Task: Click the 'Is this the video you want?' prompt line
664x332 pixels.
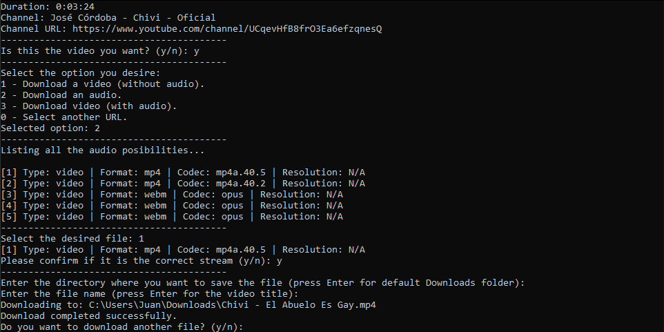Action: click(100, 51)
